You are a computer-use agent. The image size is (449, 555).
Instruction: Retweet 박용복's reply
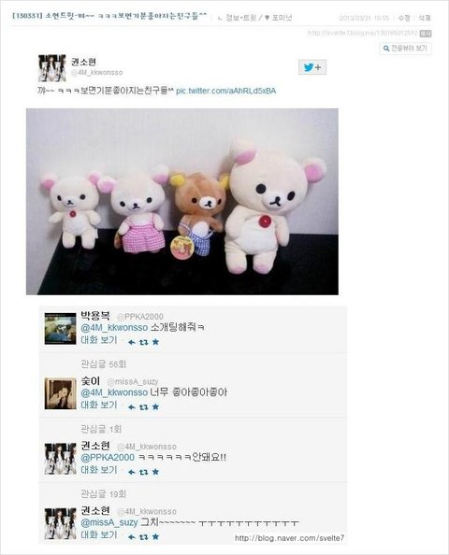coord(143,342)
